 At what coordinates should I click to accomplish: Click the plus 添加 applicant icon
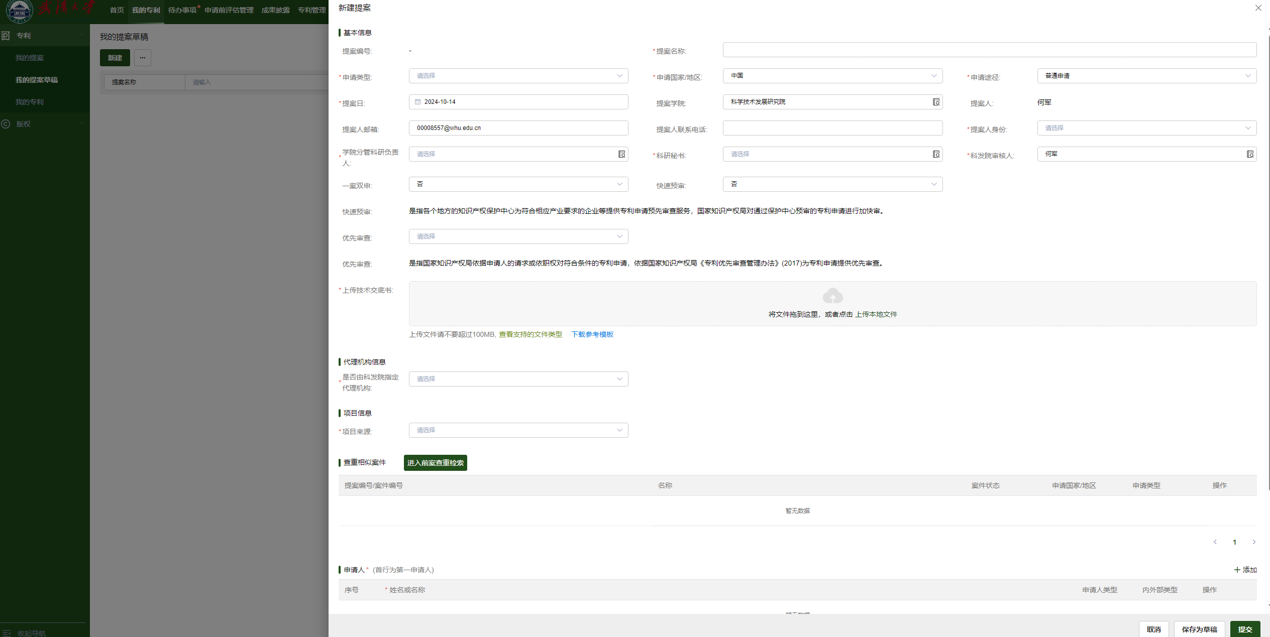click(x=1237, y=570)
